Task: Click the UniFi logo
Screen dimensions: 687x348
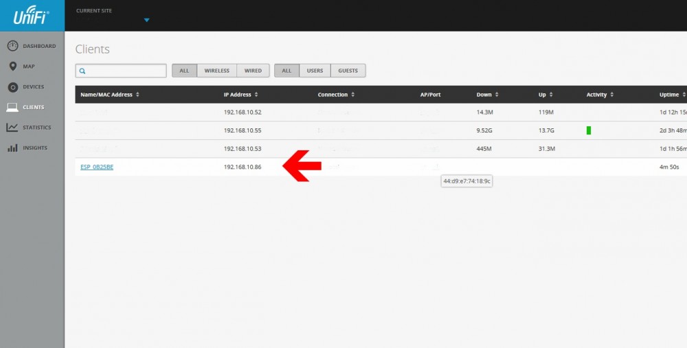Action: pyautogui.click(x=32, y=16)
